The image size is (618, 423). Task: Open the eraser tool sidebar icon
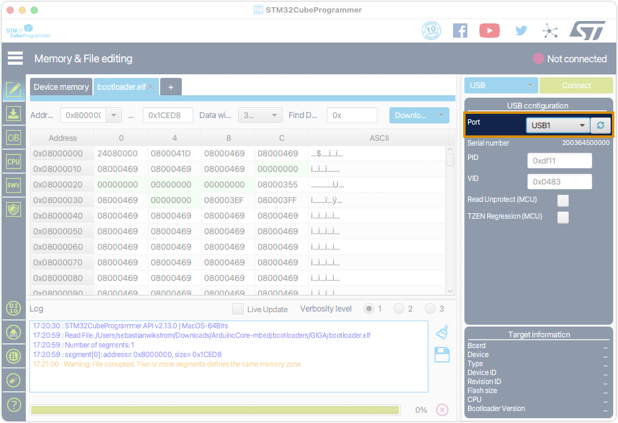click(13, 380)
